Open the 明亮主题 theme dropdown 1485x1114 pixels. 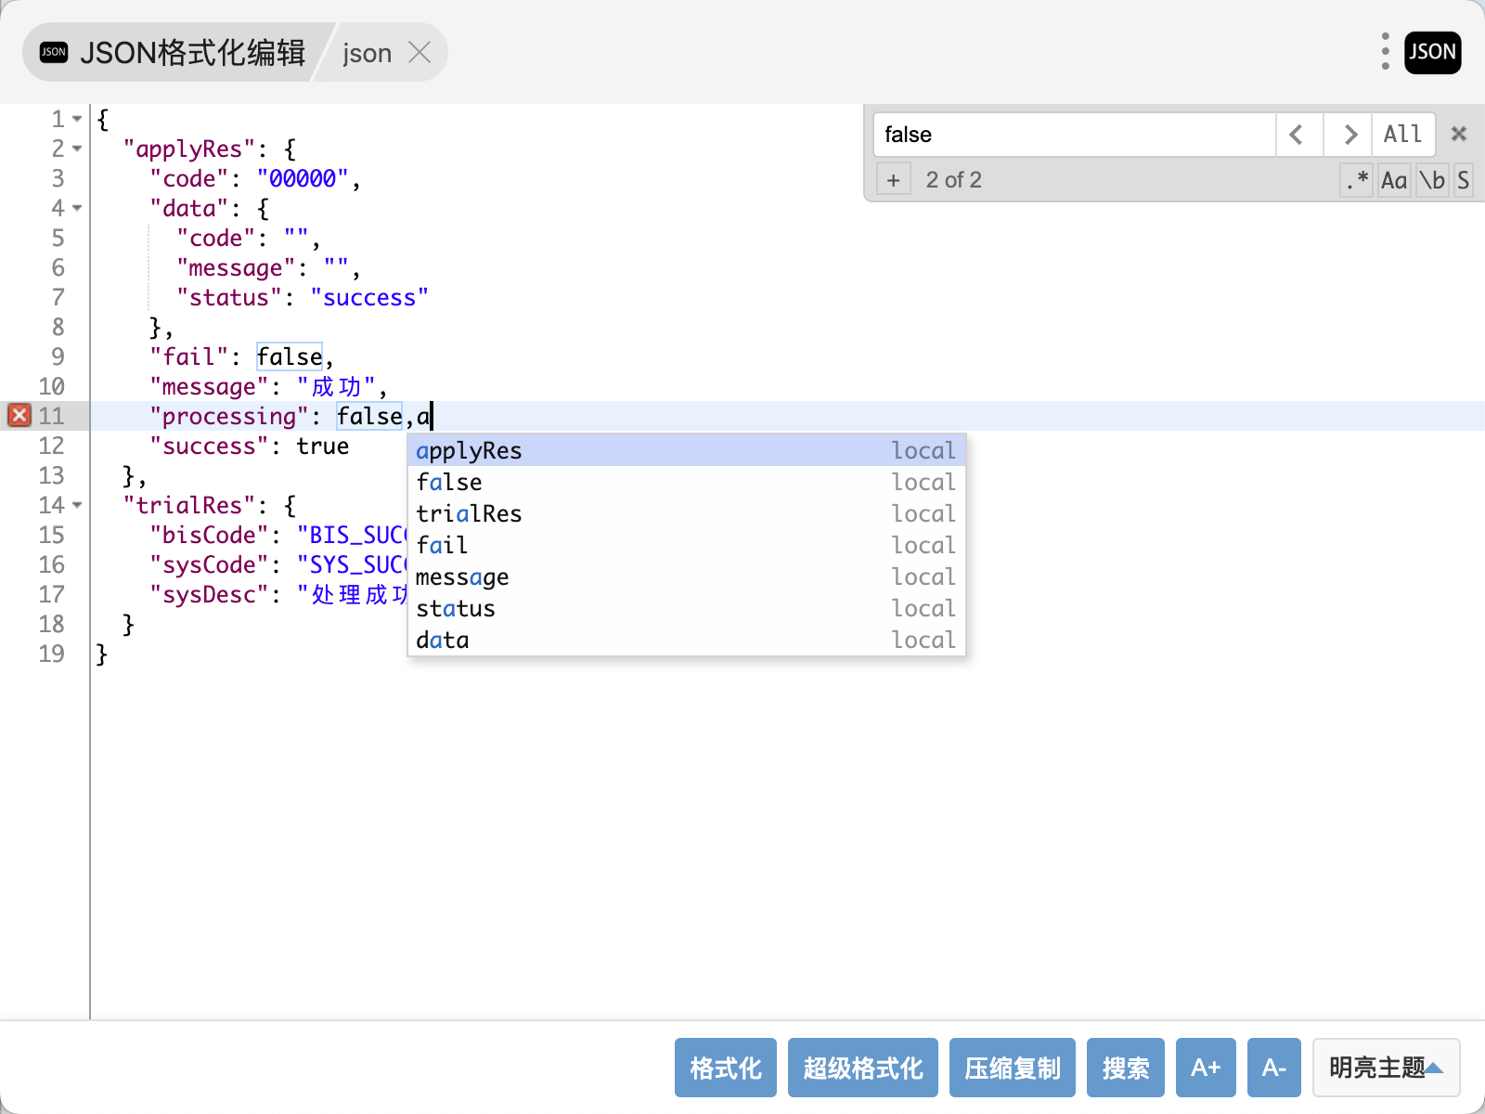(x=1386, y=1068)
